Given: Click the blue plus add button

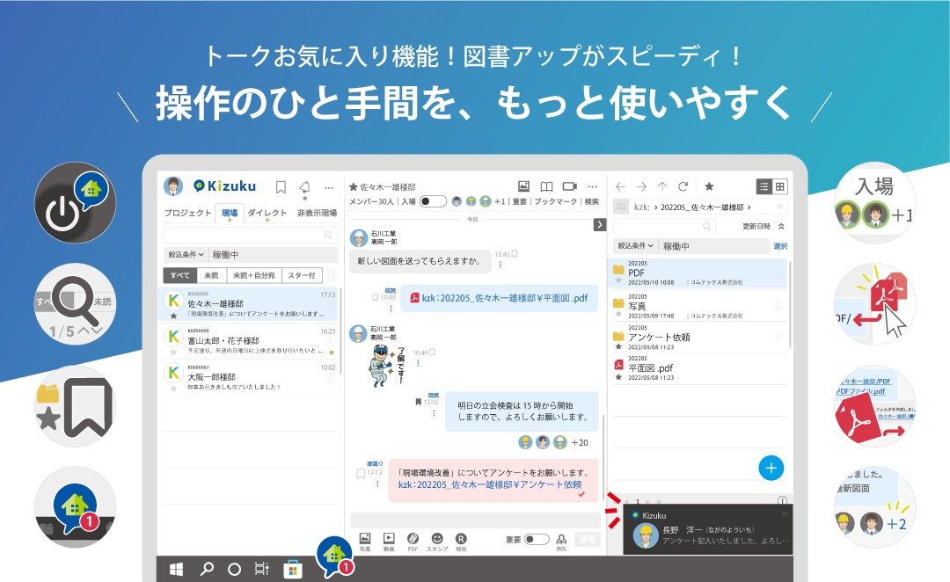Looking at the screenshot, I should 771,468.
